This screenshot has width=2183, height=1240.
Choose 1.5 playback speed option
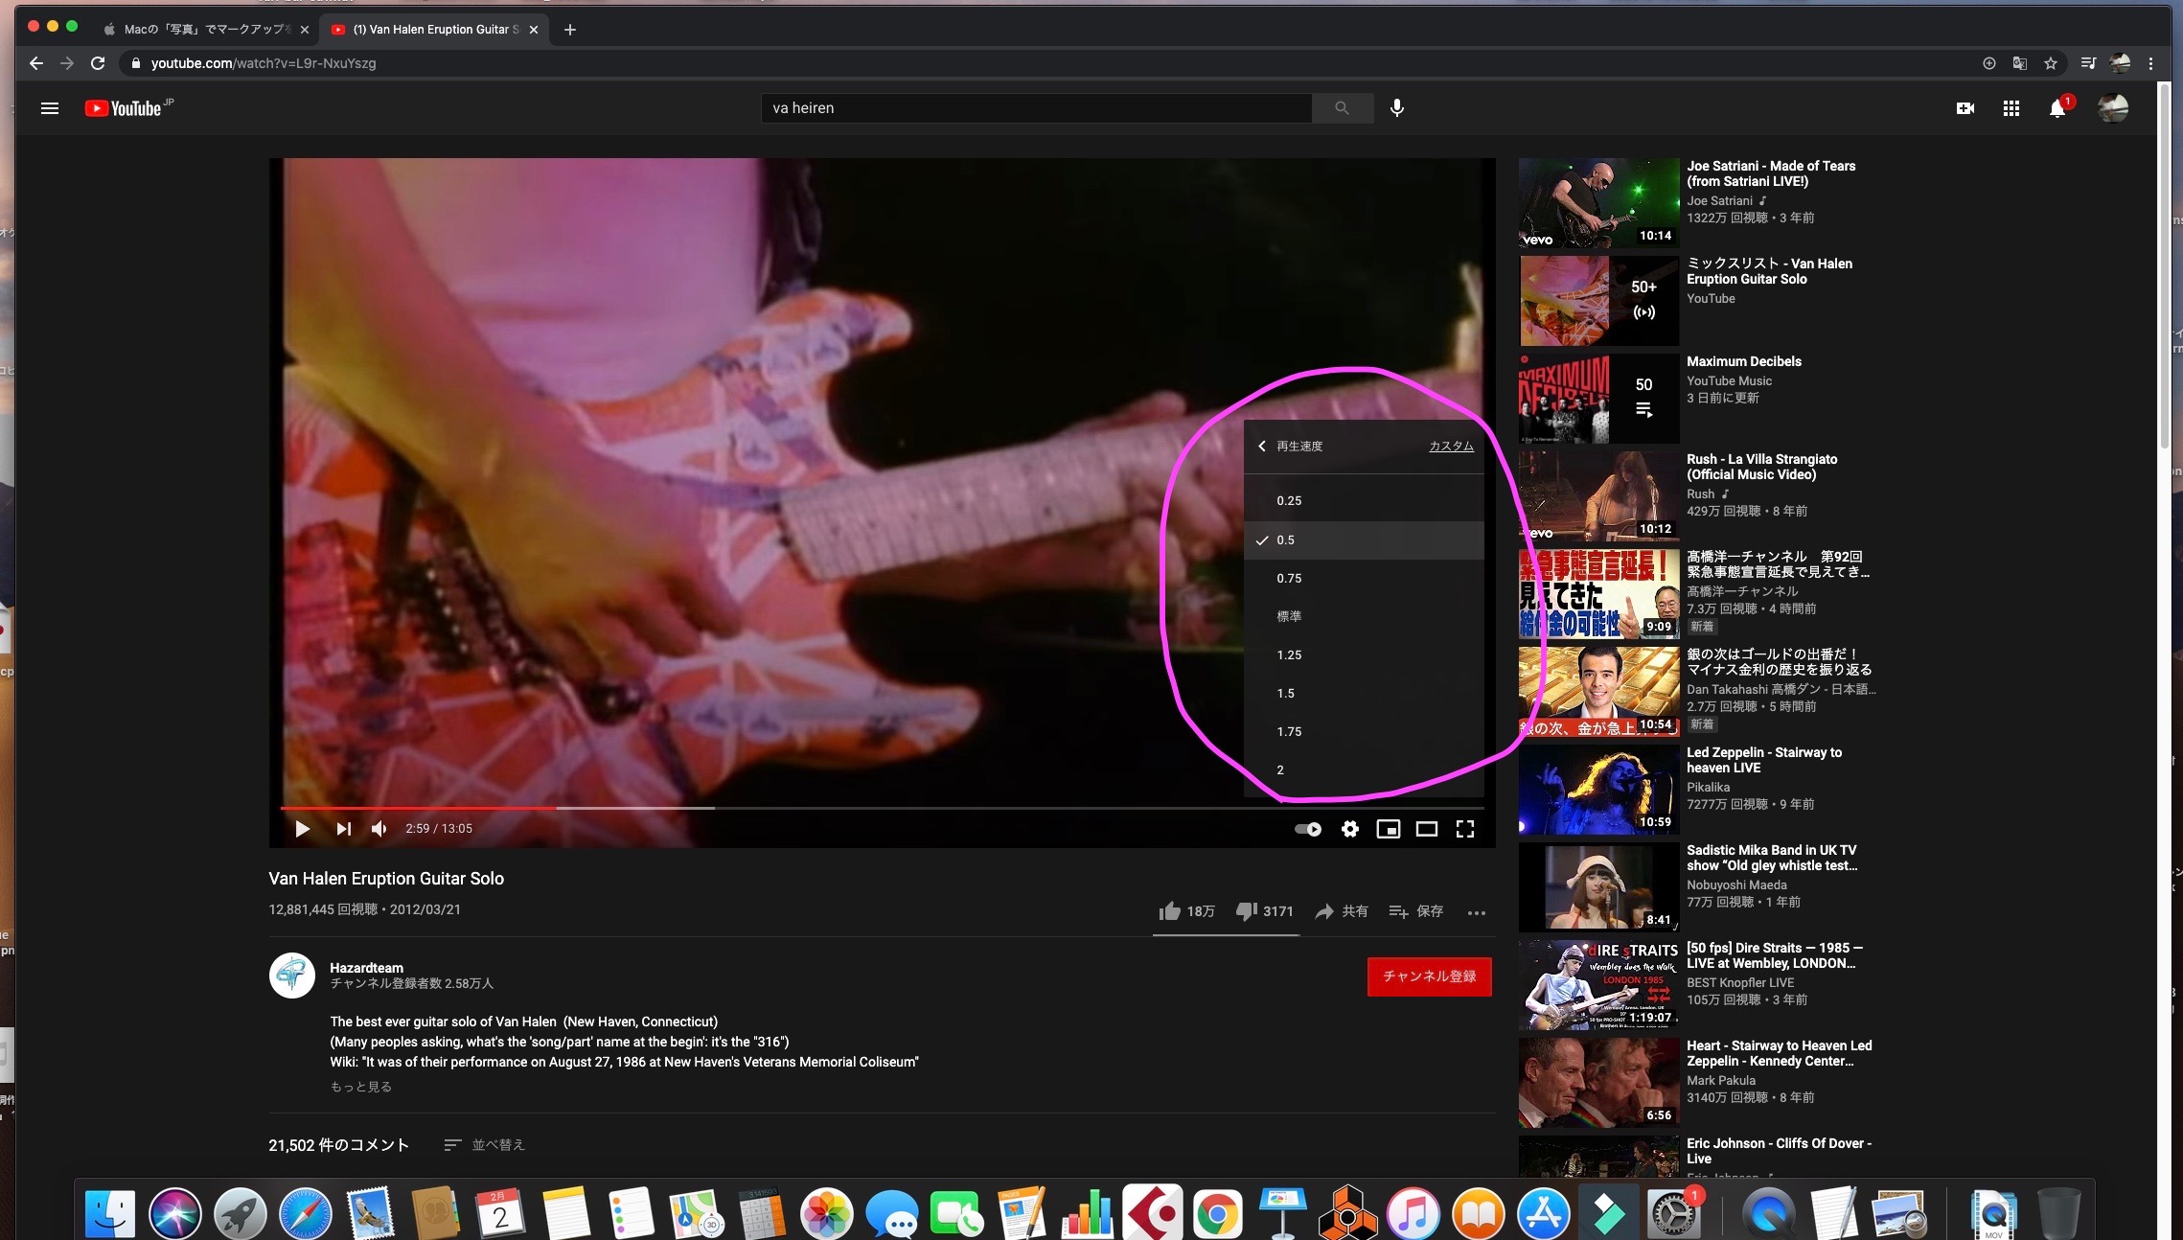1285,693
